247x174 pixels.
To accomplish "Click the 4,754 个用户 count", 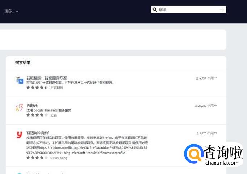I will (206, 78).
